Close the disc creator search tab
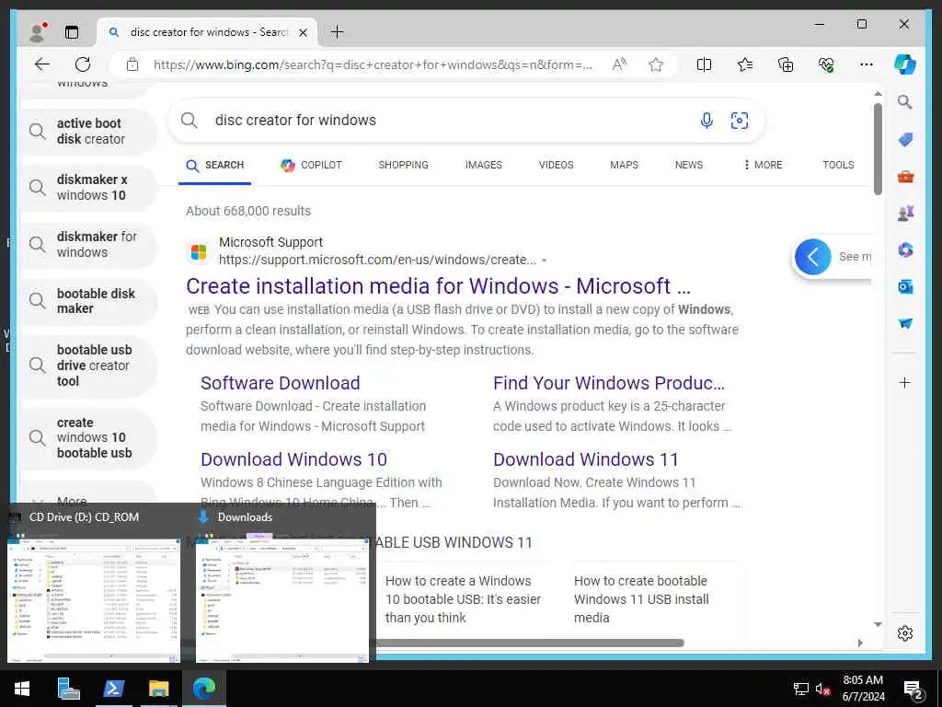Screen dimensions: 942x707 (304, 32)
